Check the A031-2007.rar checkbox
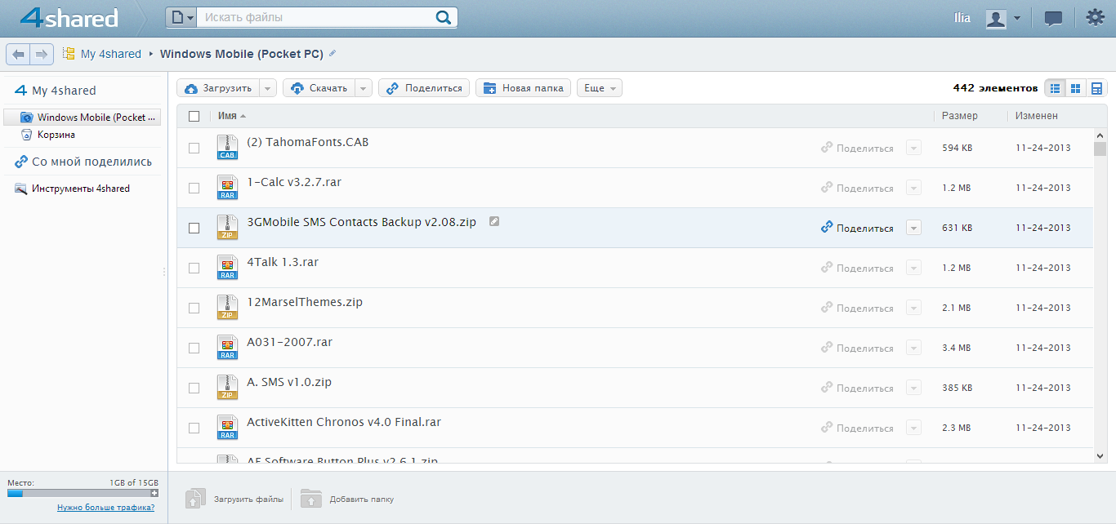The height and width of the screenshot is (524, 1116). tap(194, 348)
